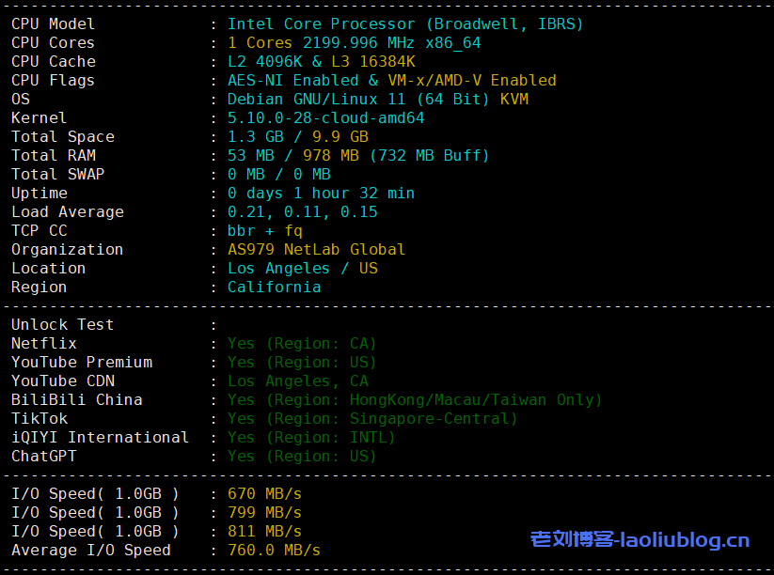Click the TikTok Singapore-Central region result
774x575 pixels.
coord(371,419)
